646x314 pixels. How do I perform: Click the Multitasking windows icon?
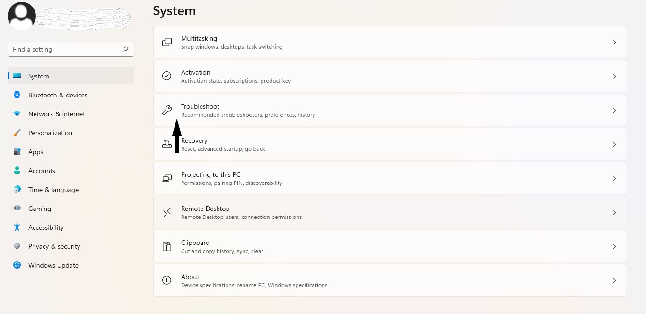click(167, 42)
